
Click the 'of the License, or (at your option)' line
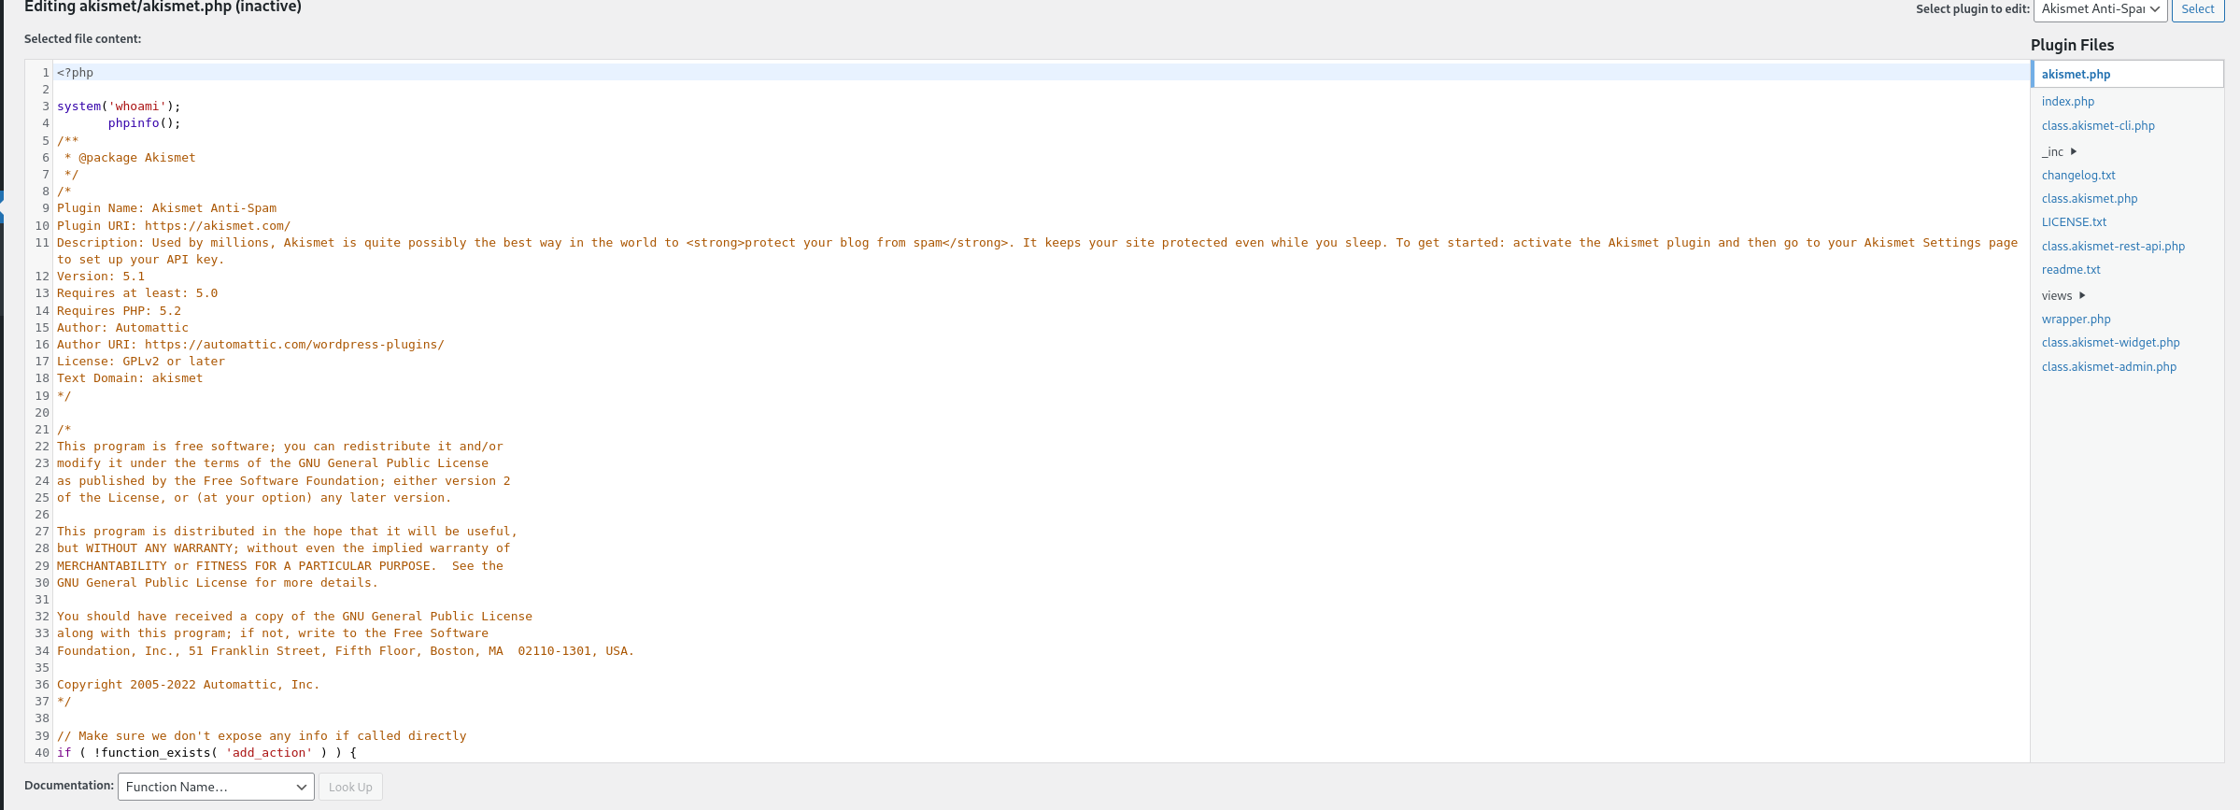(x=254, y=498)
